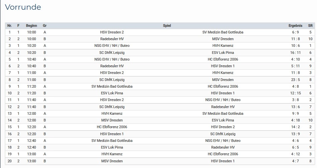Click the Gr column header
Screen dimensions: 317x168
(x=45, y=26)
